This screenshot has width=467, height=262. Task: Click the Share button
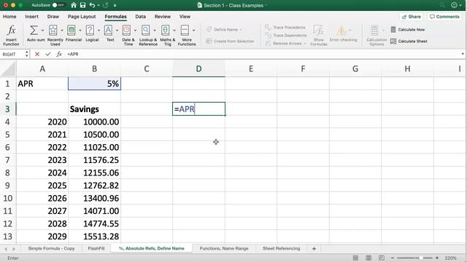tap(411, 17)
